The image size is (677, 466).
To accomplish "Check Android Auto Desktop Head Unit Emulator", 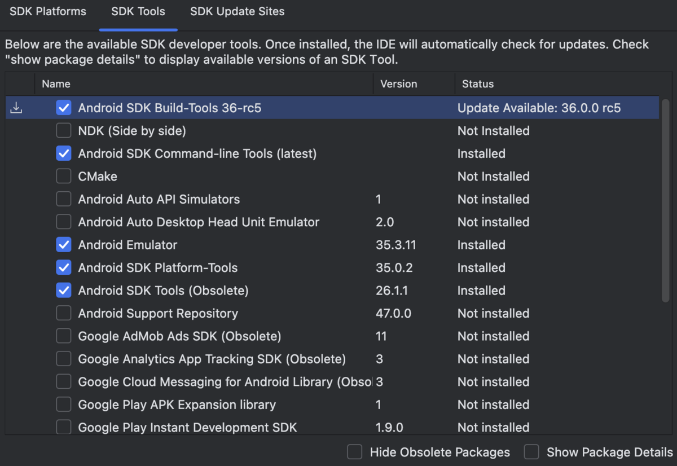I will pyautogui.click(x=64, y=222).
